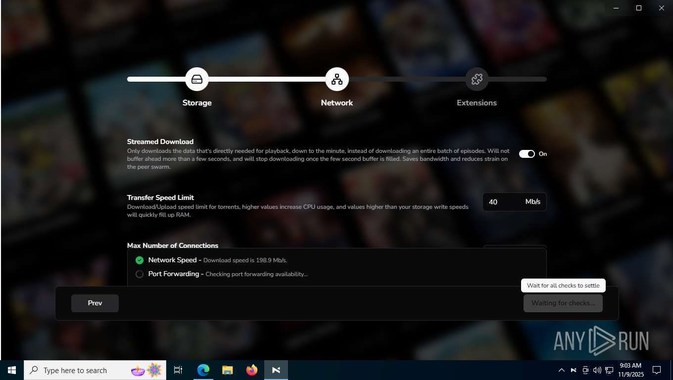Click the taskbar search box

[x=95, y=370]
